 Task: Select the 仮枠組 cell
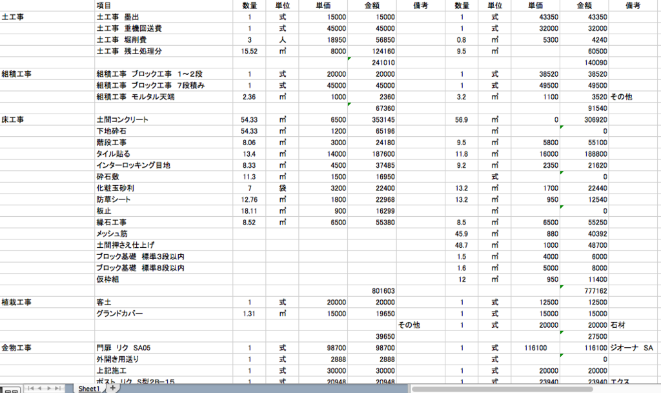[x=163, y=279]
